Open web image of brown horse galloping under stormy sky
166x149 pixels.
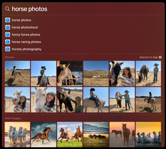pyautogui.click(x=43, y=135)
